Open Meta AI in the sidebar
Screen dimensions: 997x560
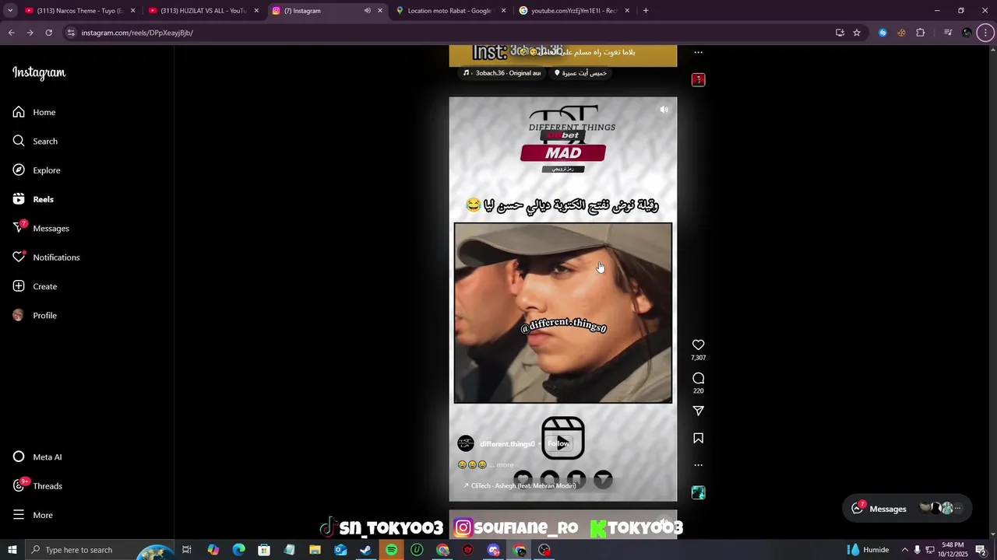[37, 457]
